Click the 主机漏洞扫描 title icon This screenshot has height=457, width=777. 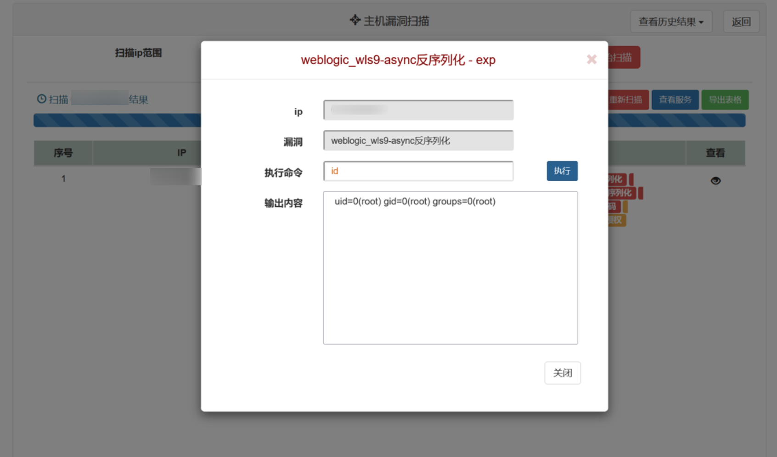(355, 20)
